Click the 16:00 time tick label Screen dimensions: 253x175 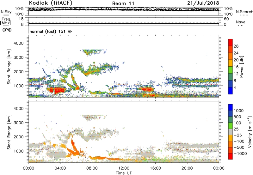tap(155, 168)
